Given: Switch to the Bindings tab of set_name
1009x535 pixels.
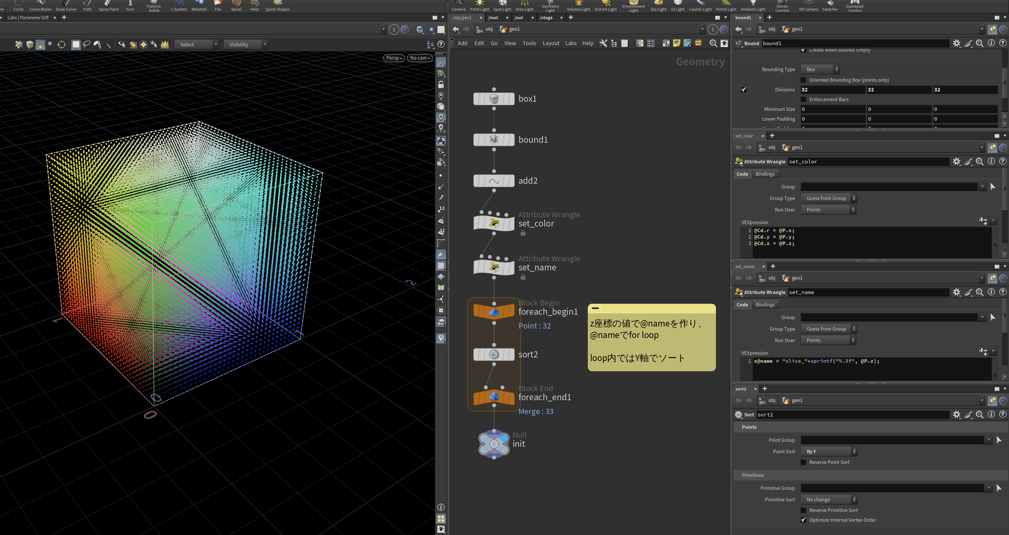Looking at the screenshot, I should (765, 305).
